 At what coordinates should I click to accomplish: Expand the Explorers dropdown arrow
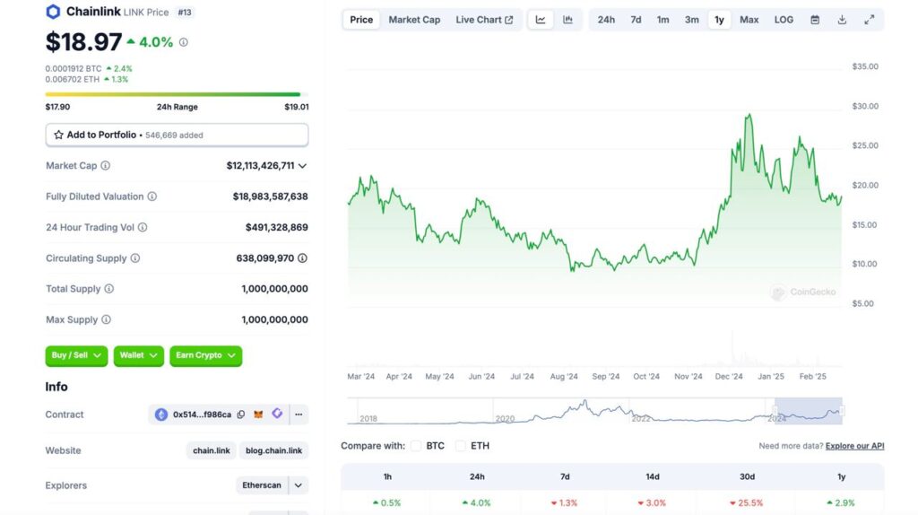click(298, 485)
